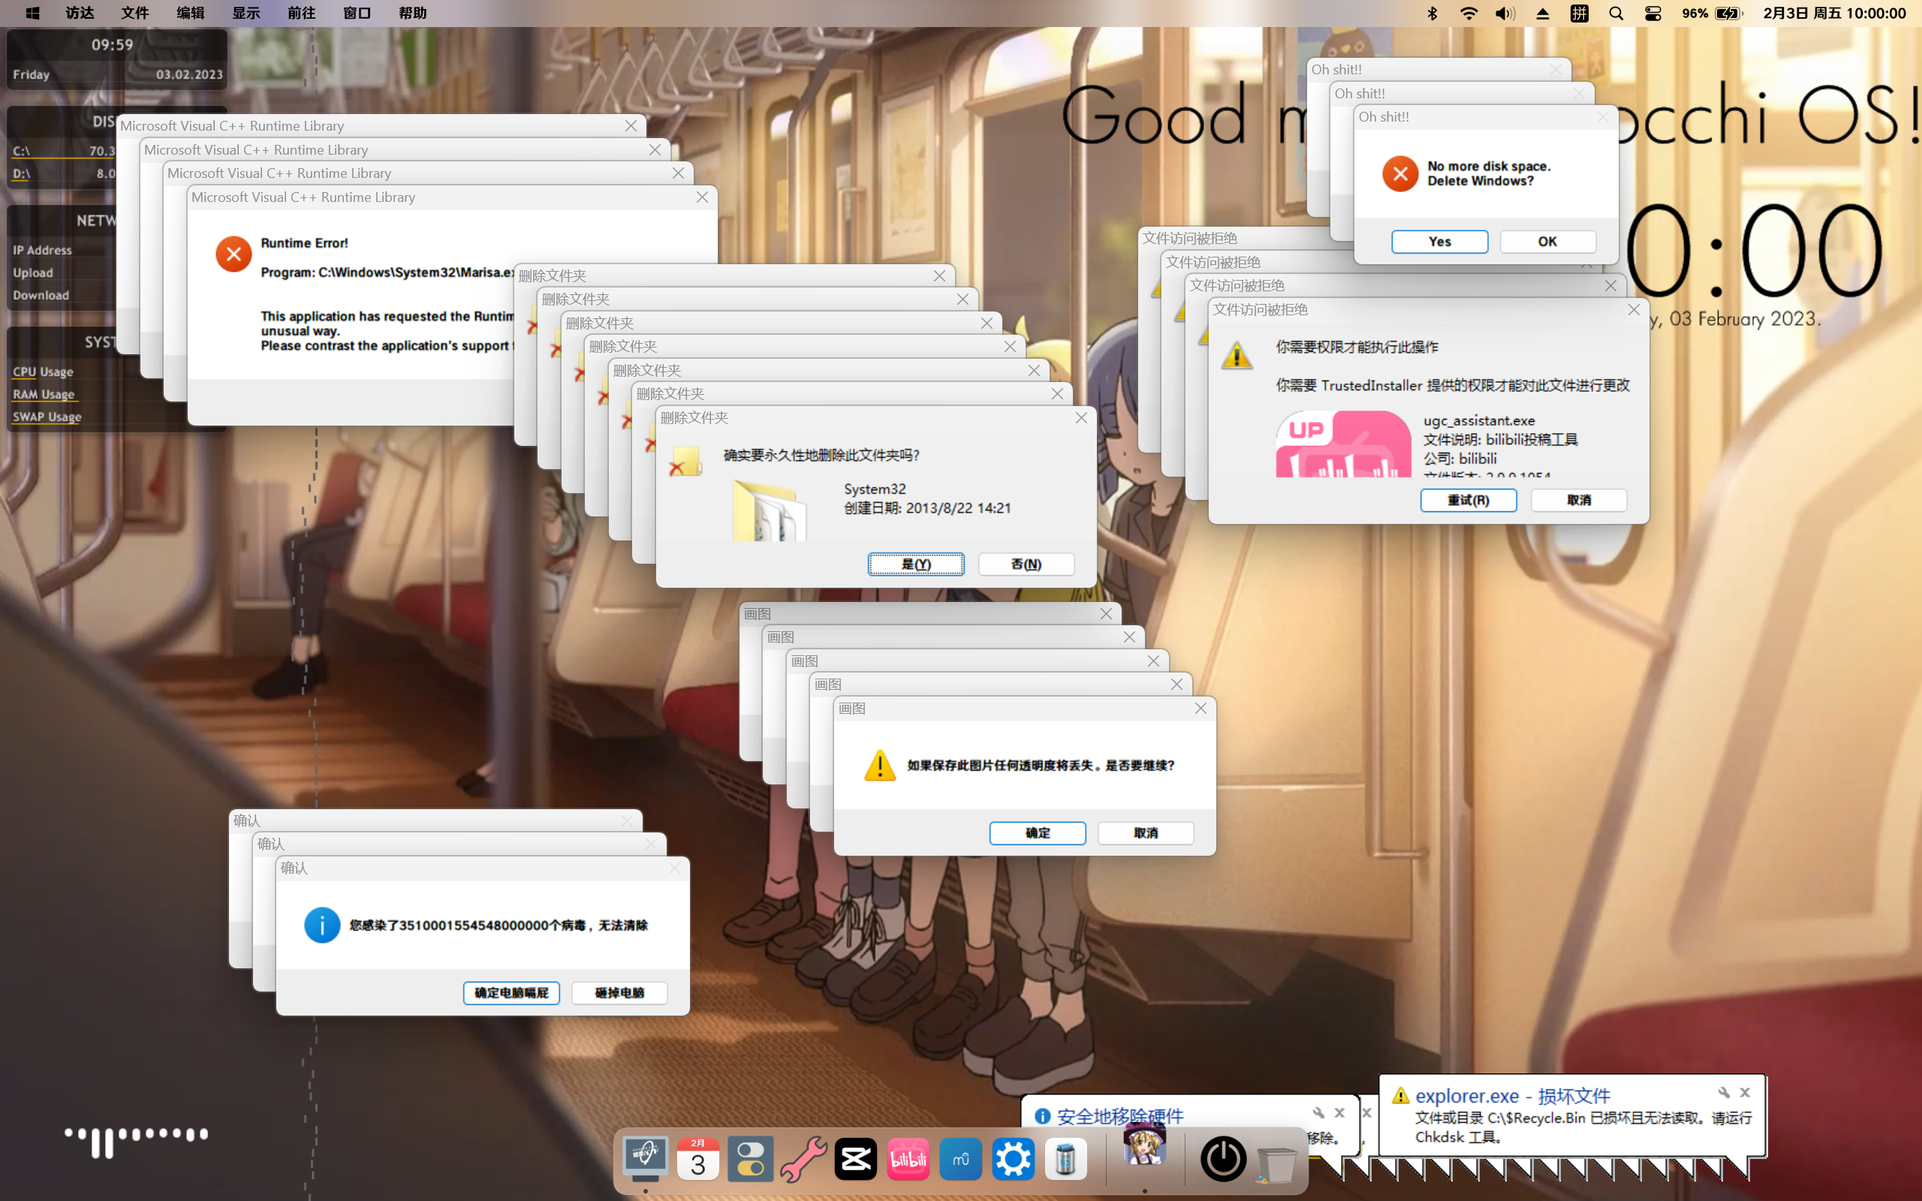The height and width of the screenshot is (1201, 1922).
Task: Open the Wi-Fi status icon
Action: pyautogui.click(x=1469, y=14)
